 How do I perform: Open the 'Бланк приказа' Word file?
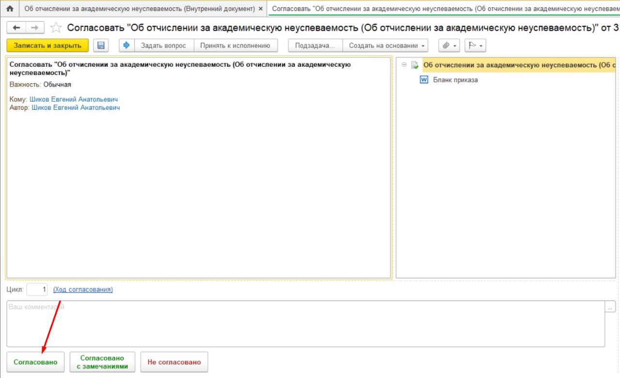tap(455, 80)
